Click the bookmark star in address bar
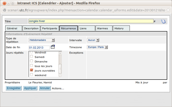The image size is (172, 107). pos(168,10)
